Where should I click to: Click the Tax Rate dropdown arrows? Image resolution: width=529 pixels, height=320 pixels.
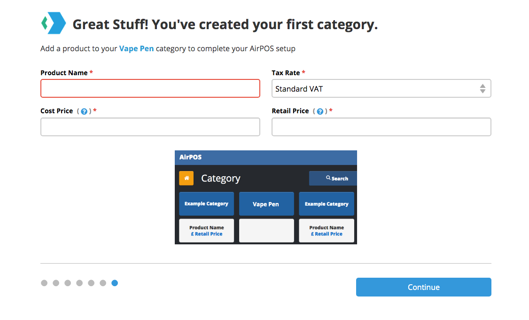[483, 89]
